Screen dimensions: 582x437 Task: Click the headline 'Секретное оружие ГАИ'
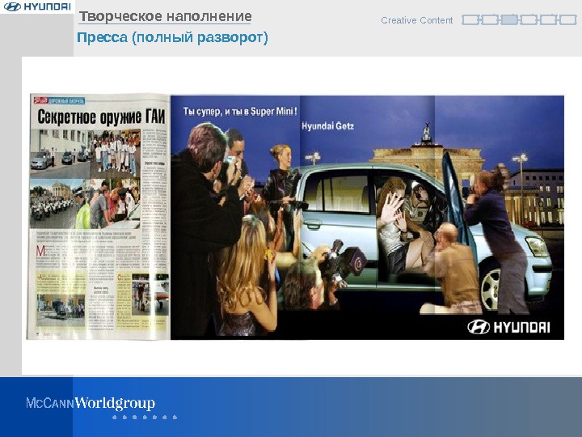101,117
